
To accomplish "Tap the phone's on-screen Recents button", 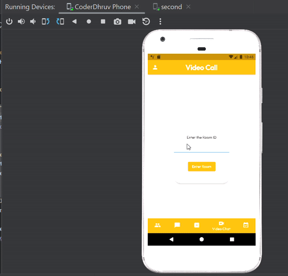I will tap(232, 239).
